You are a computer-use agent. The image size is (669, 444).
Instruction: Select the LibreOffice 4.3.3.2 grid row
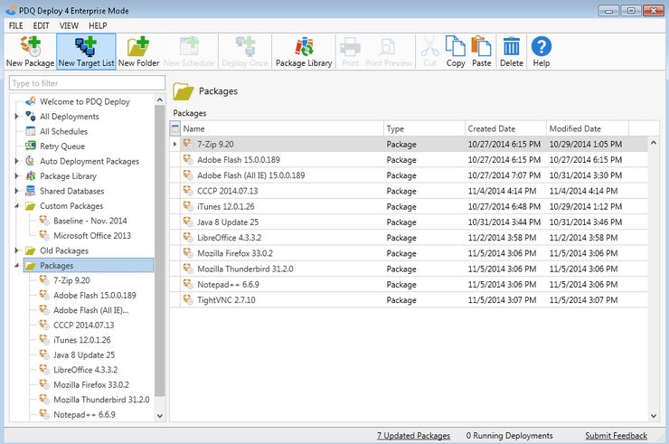(x=409, y=238)
